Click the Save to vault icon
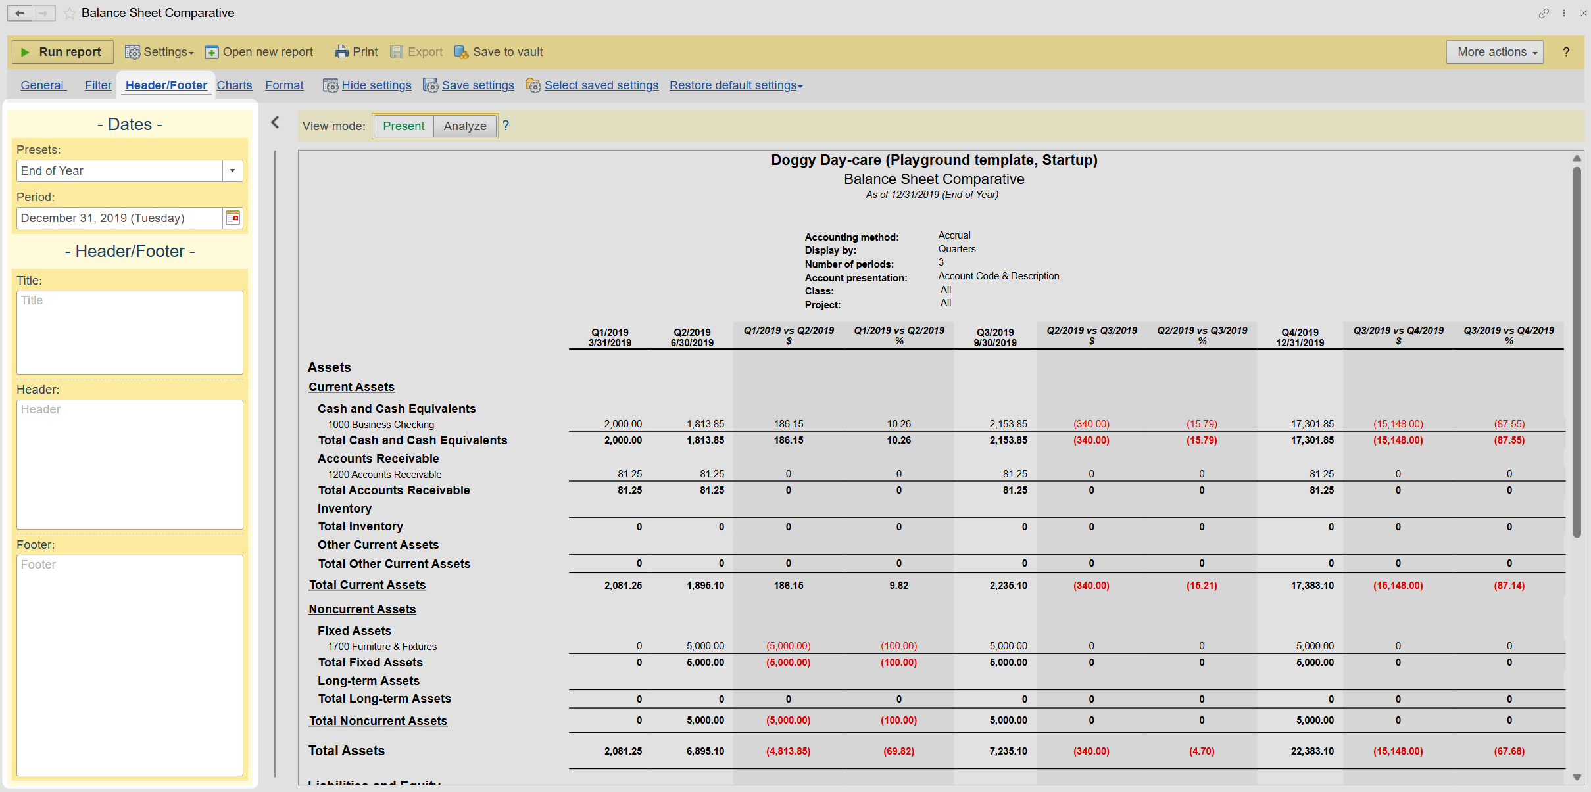 click(x=461, y=52)
